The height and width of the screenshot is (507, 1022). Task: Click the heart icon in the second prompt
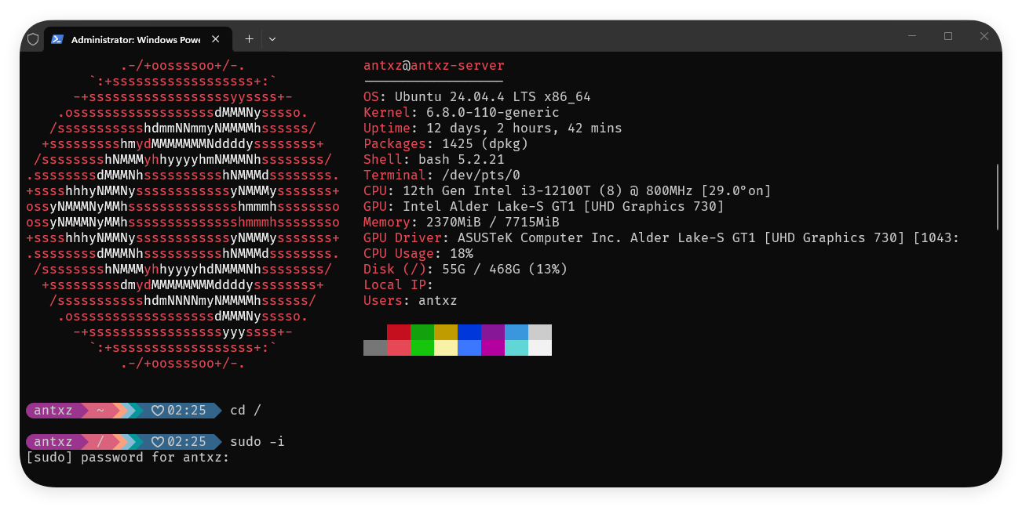(157, 442)
